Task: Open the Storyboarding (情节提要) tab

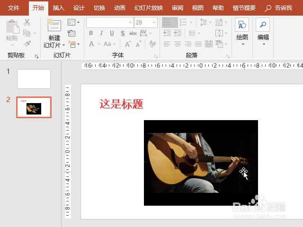Action: [244, 8]
